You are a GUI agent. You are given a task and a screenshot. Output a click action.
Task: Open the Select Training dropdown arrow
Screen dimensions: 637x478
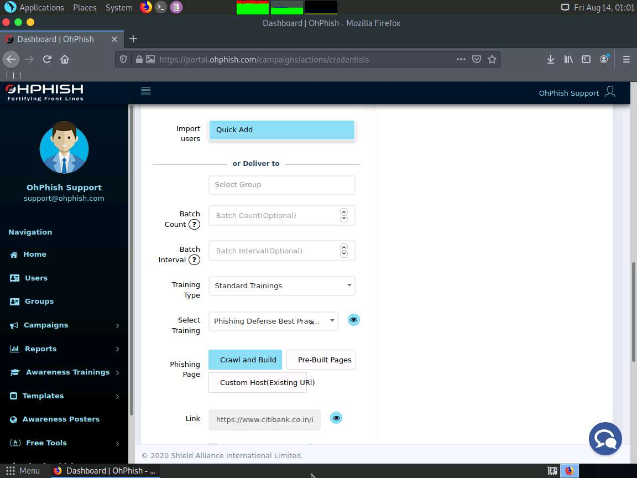[x=332, y=321]
